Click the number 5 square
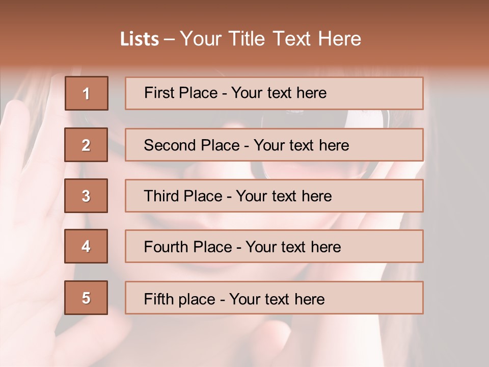This screenshot has width=489, height=367. pos(86,298)
